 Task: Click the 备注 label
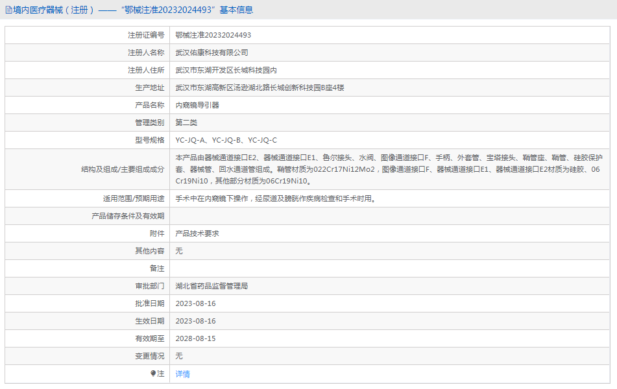(157, 268)
